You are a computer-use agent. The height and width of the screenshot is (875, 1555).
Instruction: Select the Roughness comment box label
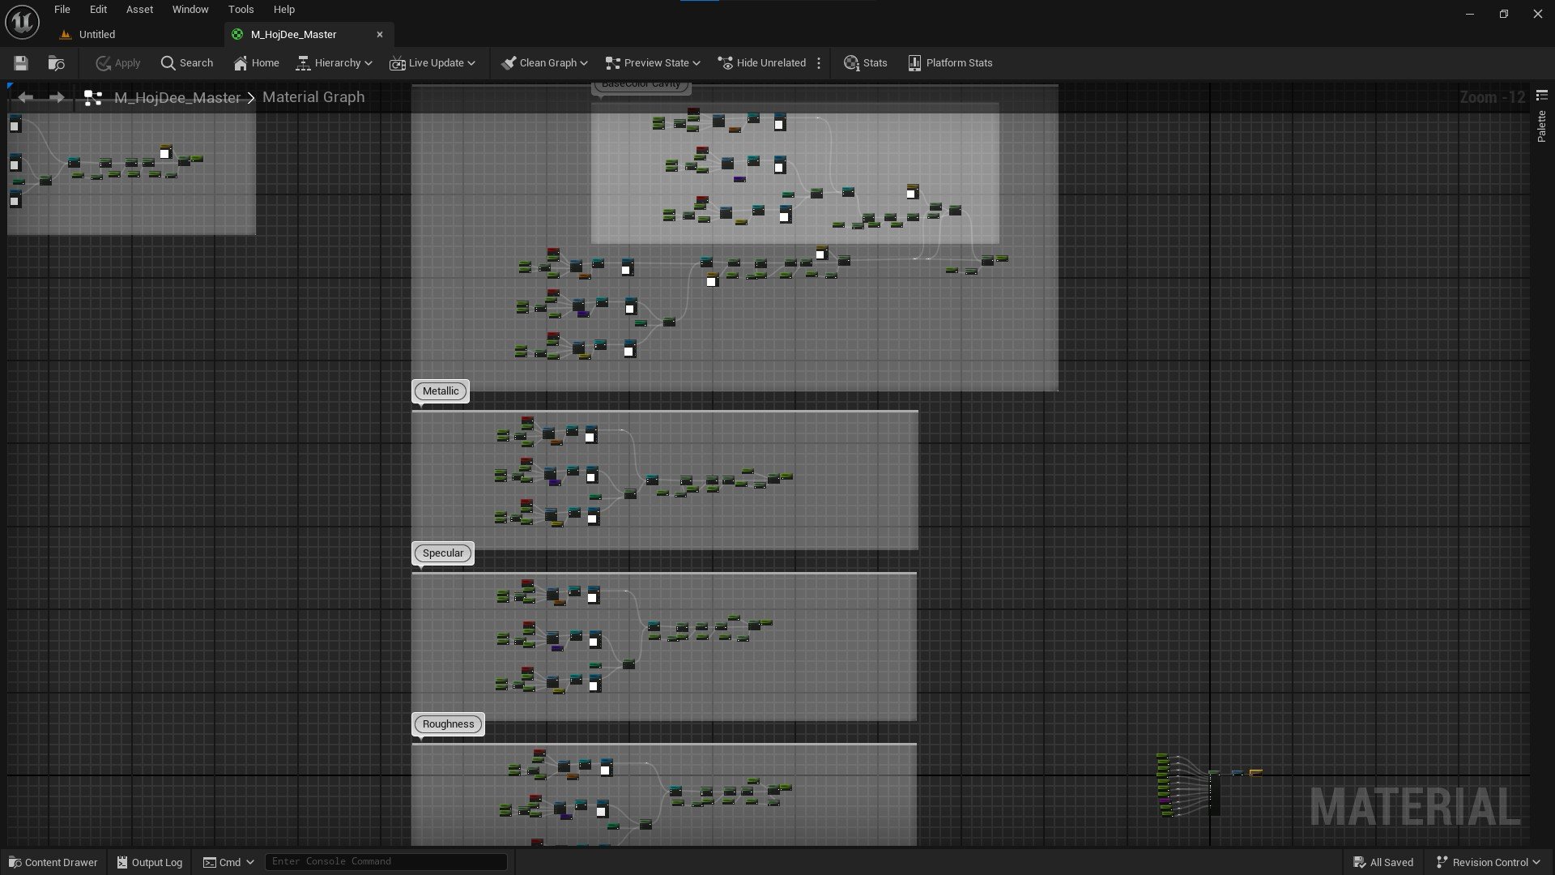coord(448,724)
